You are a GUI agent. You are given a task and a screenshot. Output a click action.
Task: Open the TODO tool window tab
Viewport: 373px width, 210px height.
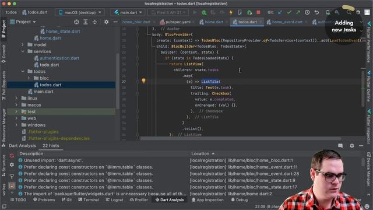(x=18, y=200)
